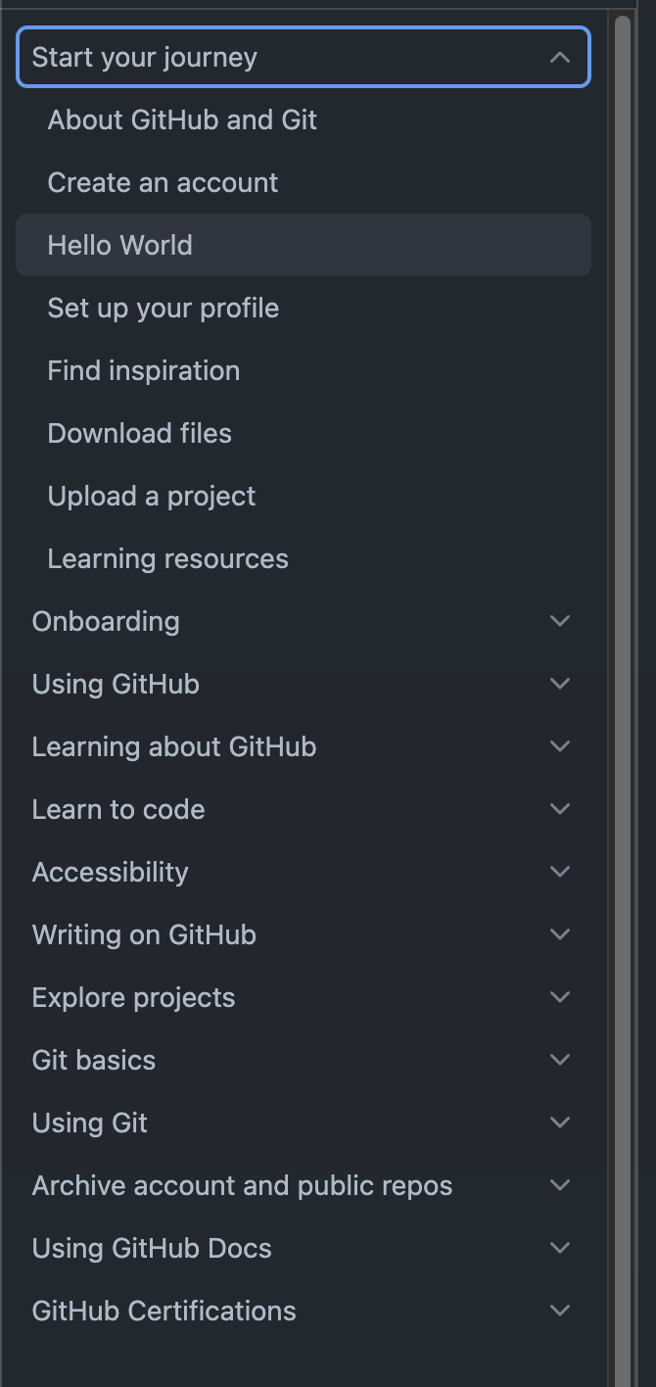Expand the Accessibility section chevron

click(559, 872)
